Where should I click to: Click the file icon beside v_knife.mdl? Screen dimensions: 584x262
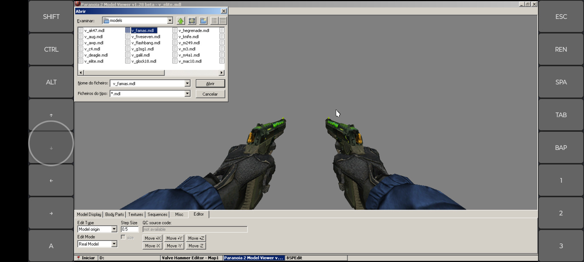tap(175, 36)
